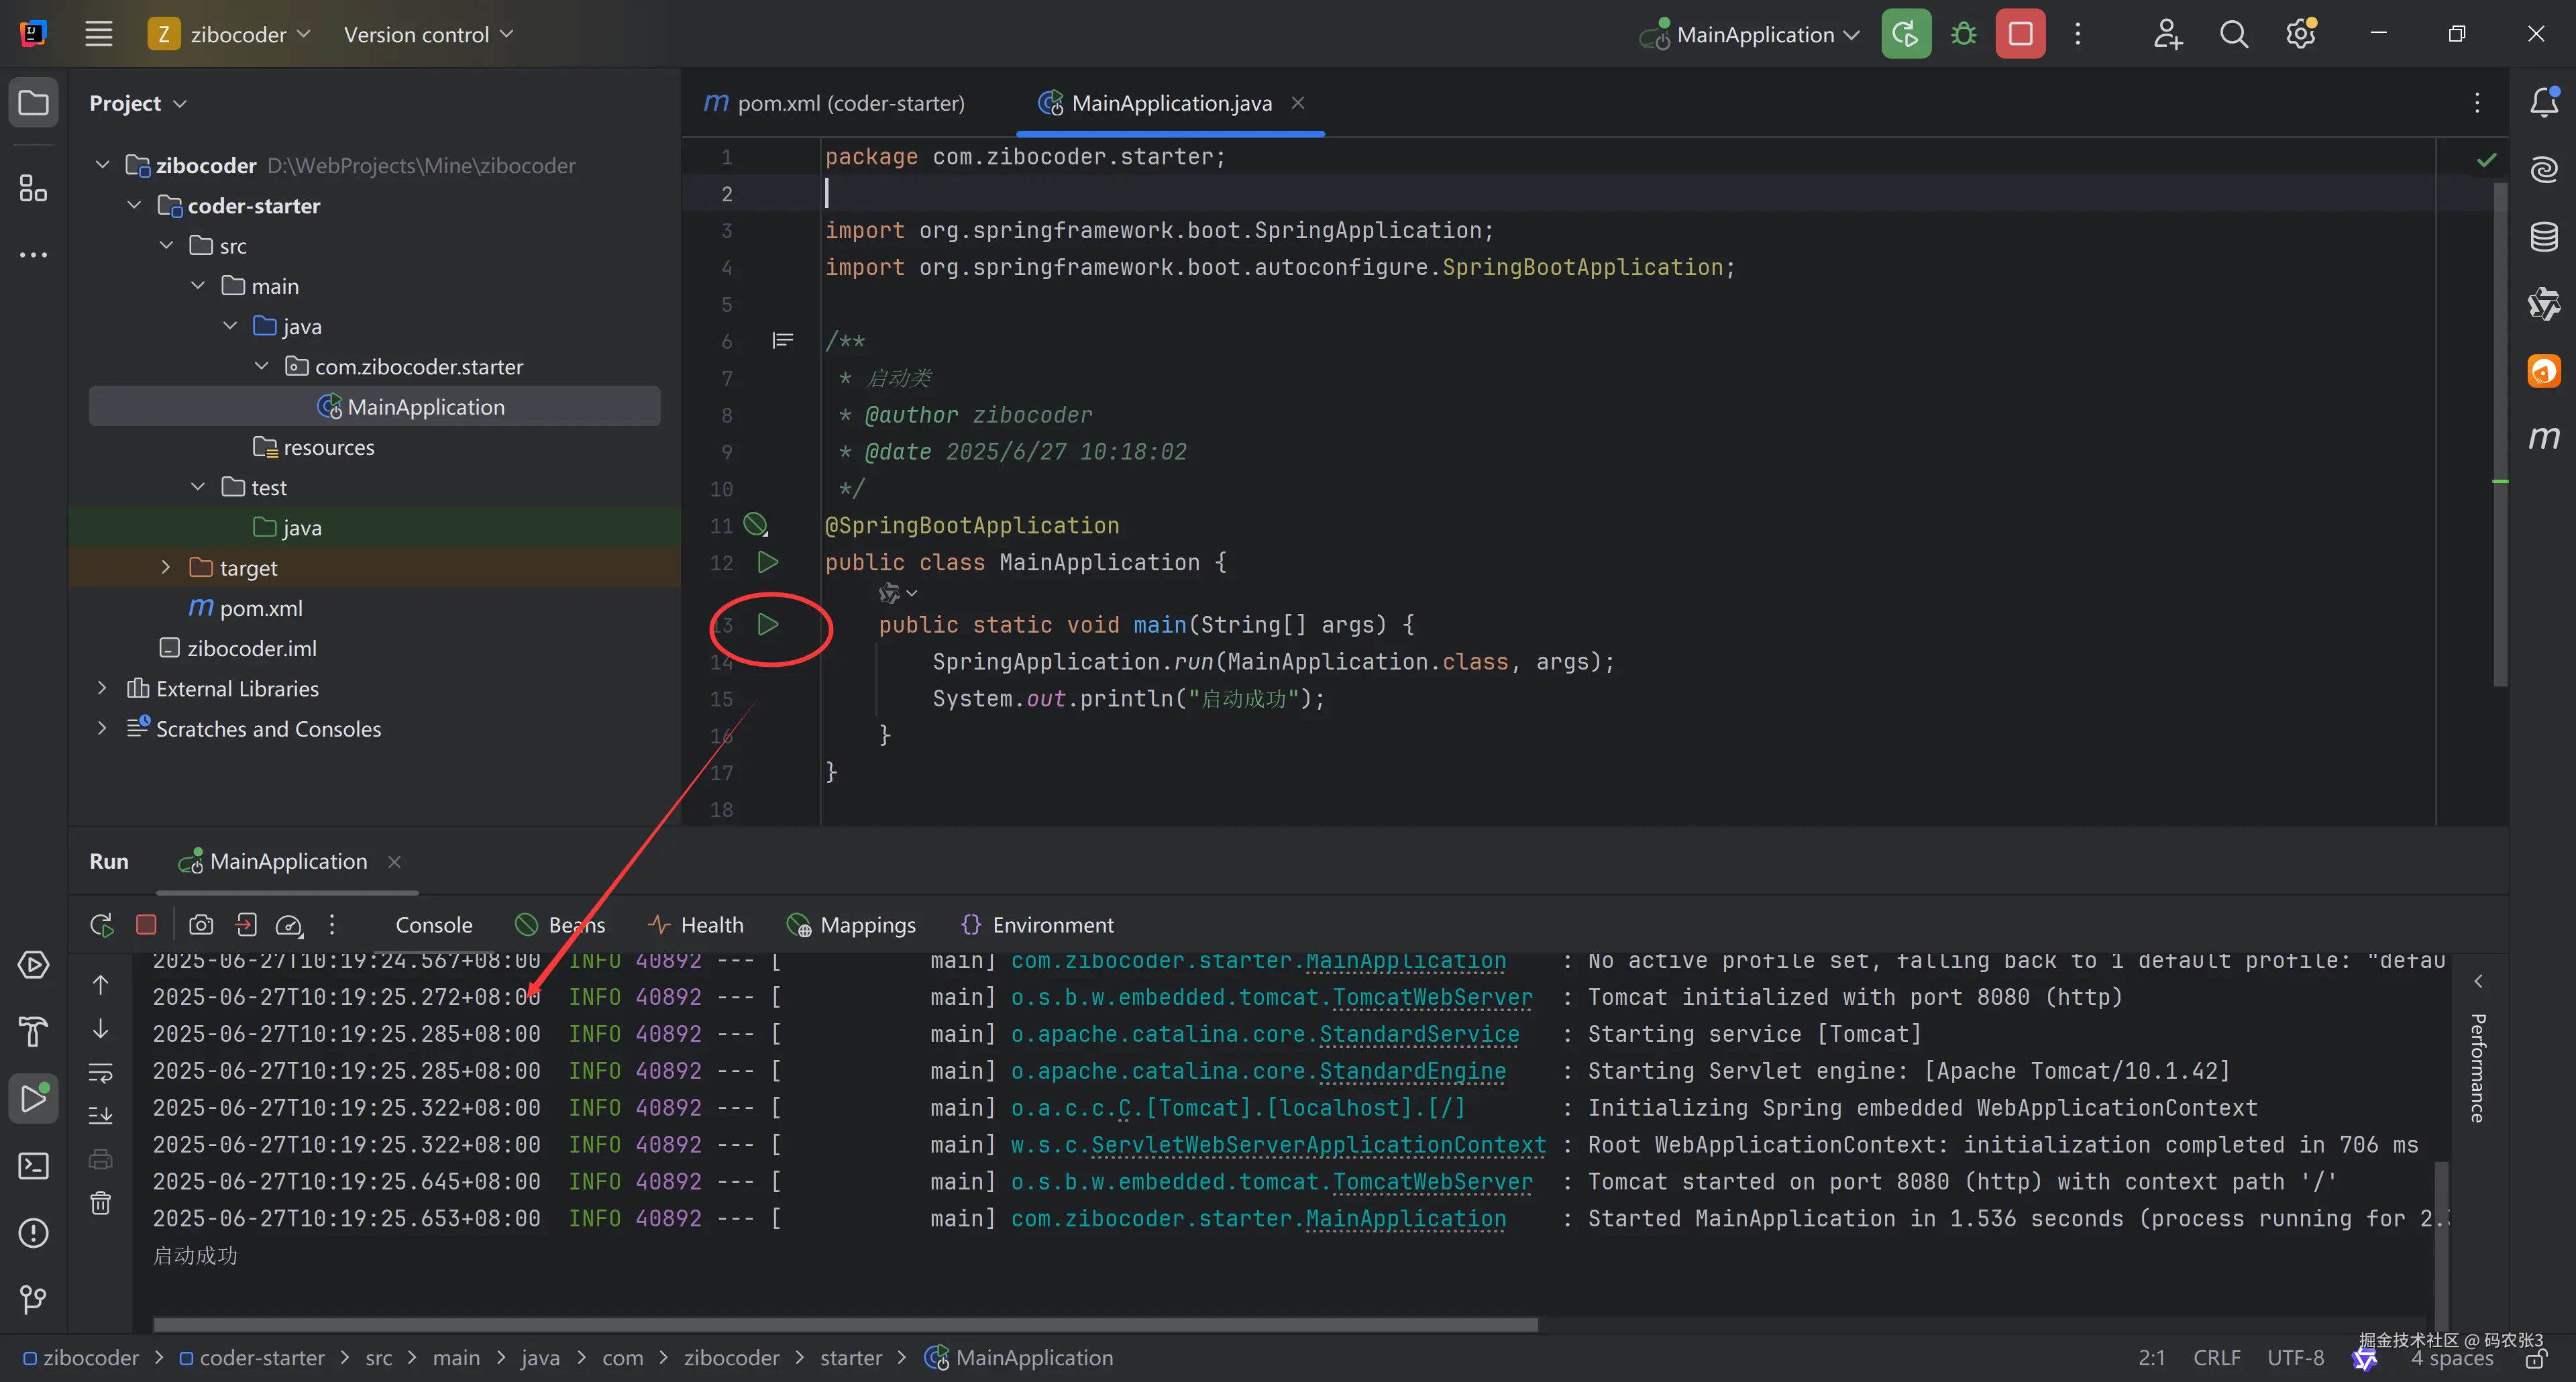Click the UTF-8 encoding in status bar
The image size is (2576, 1382).
click(x=2295, y=1357)
